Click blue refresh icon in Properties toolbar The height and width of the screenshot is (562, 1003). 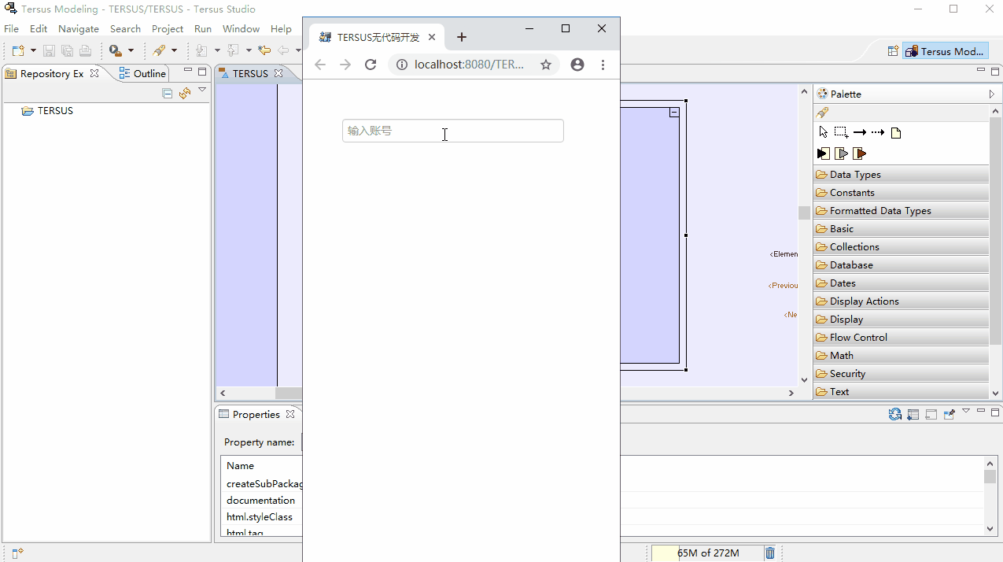895,414
